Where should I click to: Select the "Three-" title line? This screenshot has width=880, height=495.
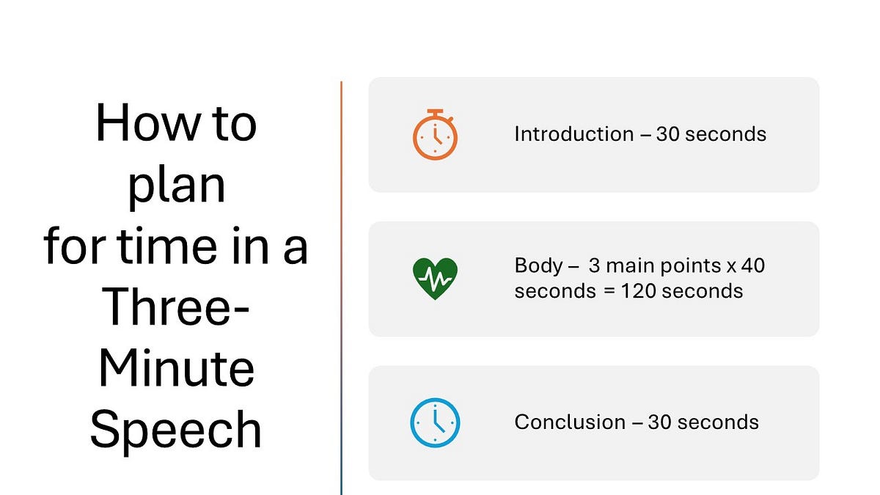176,307
